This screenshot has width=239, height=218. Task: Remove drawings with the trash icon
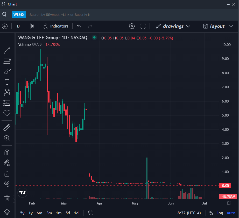7,198
